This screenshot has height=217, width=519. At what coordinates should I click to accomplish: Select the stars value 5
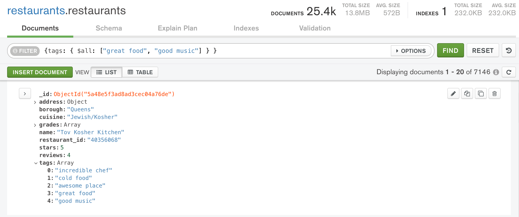62,148
